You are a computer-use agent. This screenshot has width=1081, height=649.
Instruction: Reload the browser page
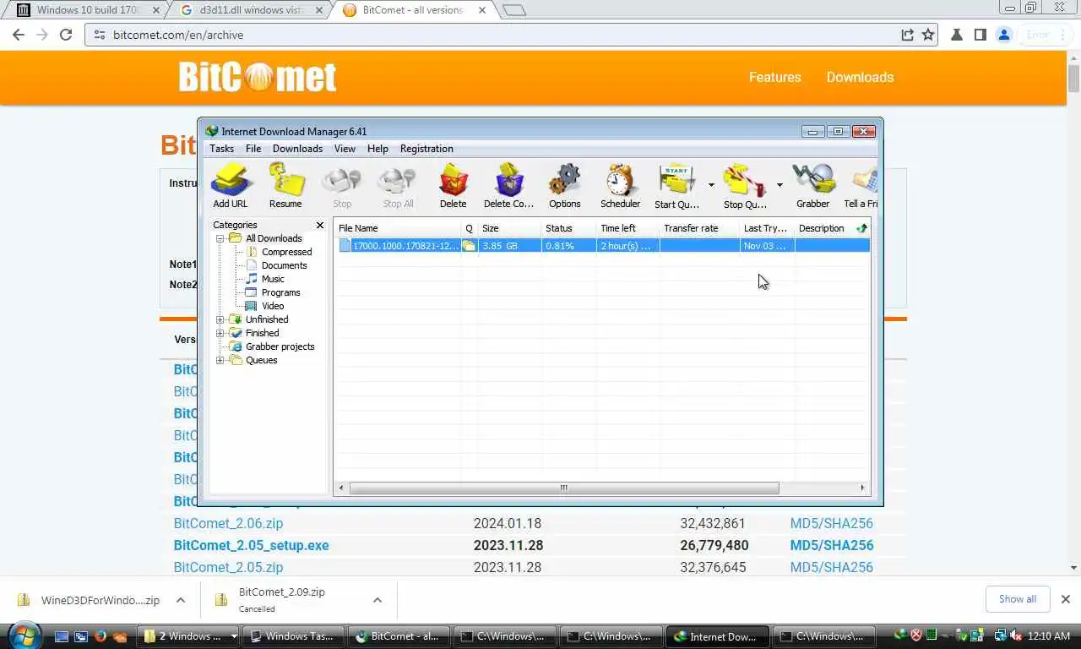click(x=66, y=35)
